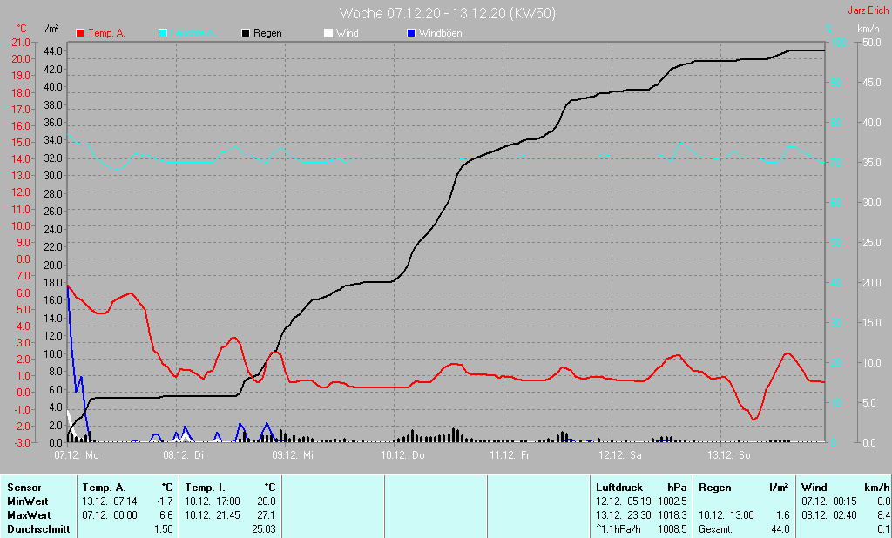Select the 'Regen' legend label above the chart
Viewport: 892px width, 538px height.
(267, 33)
